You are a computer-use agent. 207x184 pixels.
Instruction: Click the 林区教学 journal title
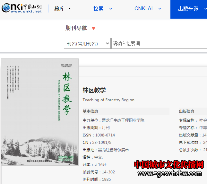[94, 90]
